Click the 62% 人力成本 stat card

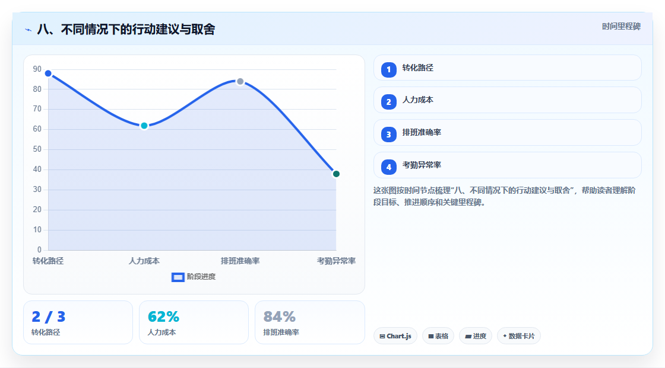click(194, 322)
